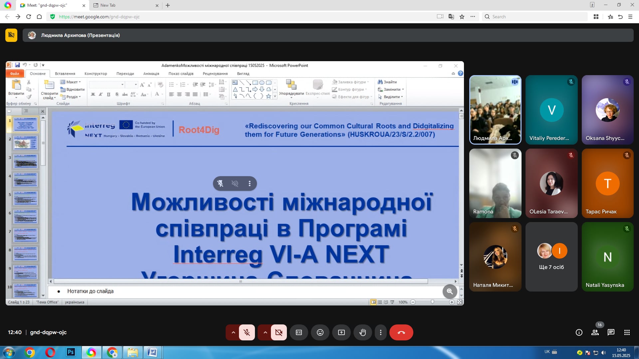The image size is (639, 359).
Task: Click Відновити reset slide button
Action: point(72,89)
